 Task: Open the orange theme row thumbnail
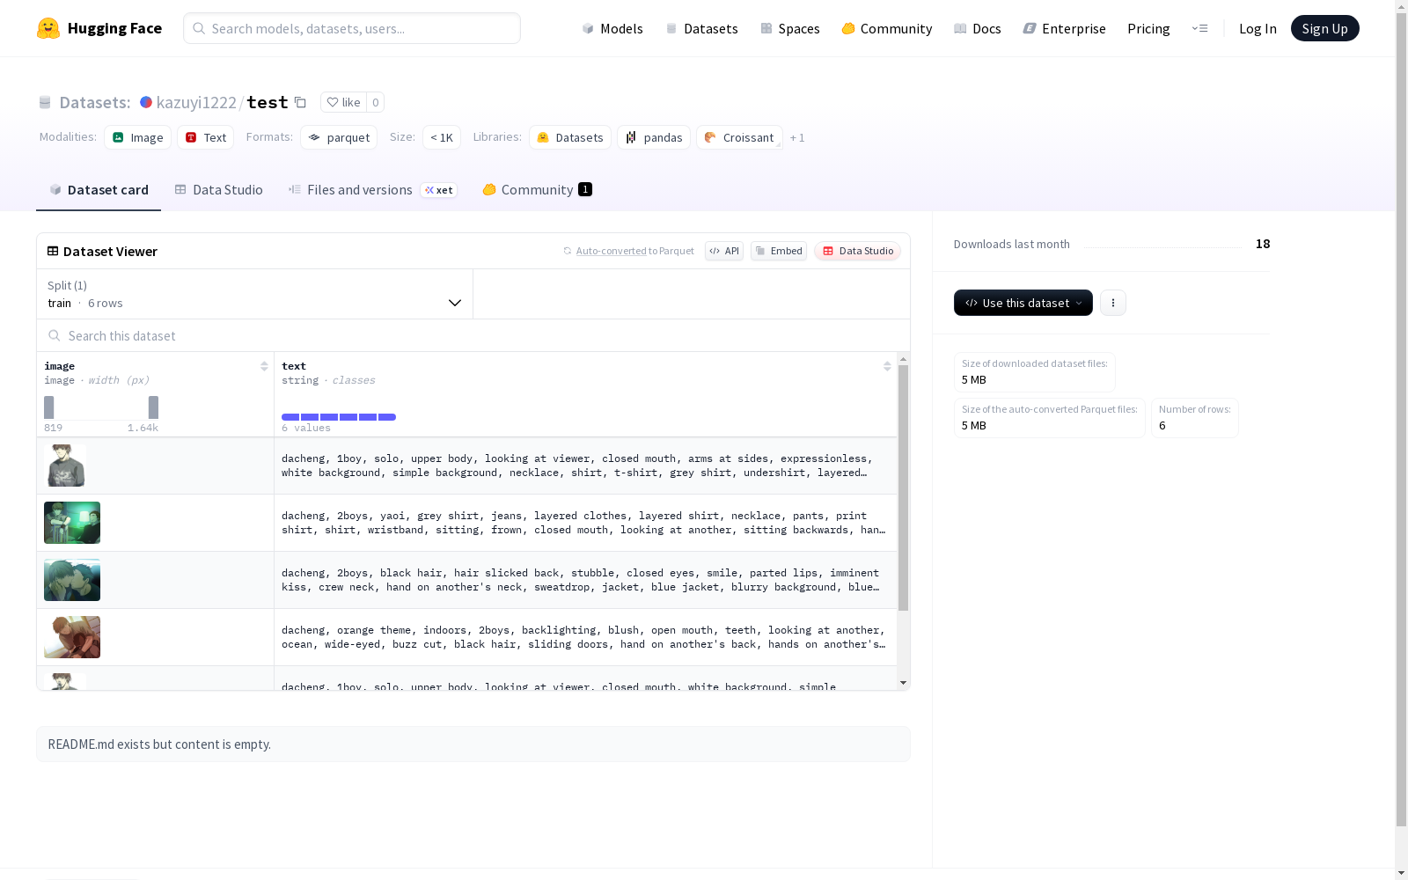tap(72, 637)
